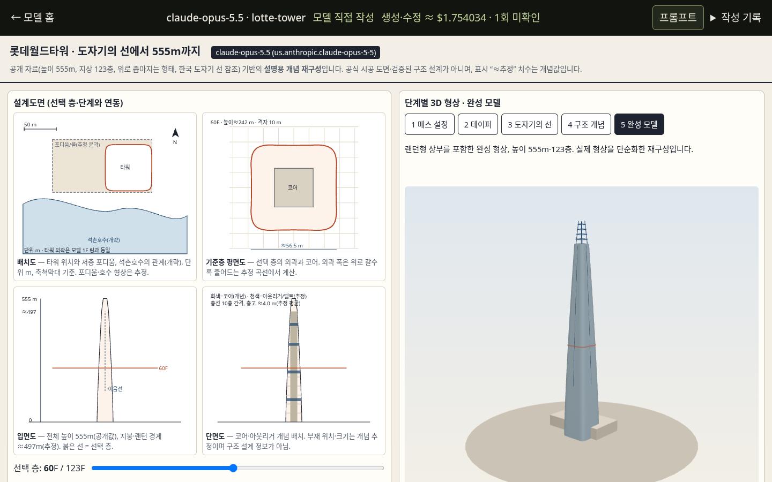Click the 모델 직접 작성 header label
Viewport: 772px width, 482px height.
tap(343, 17)
